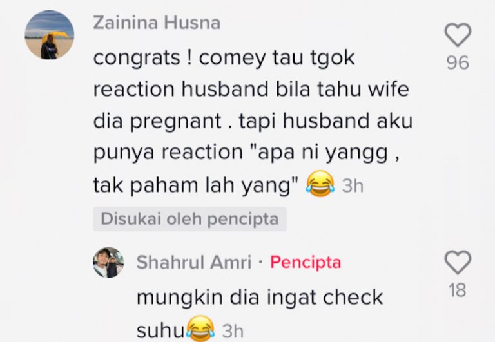
Task: Open the 96 likes count
Action: [x=458, y=62]
